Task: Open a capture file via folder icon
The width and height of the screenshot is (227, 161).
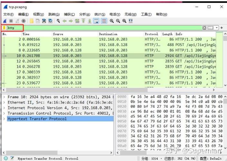Action: [x=32, y=21]
